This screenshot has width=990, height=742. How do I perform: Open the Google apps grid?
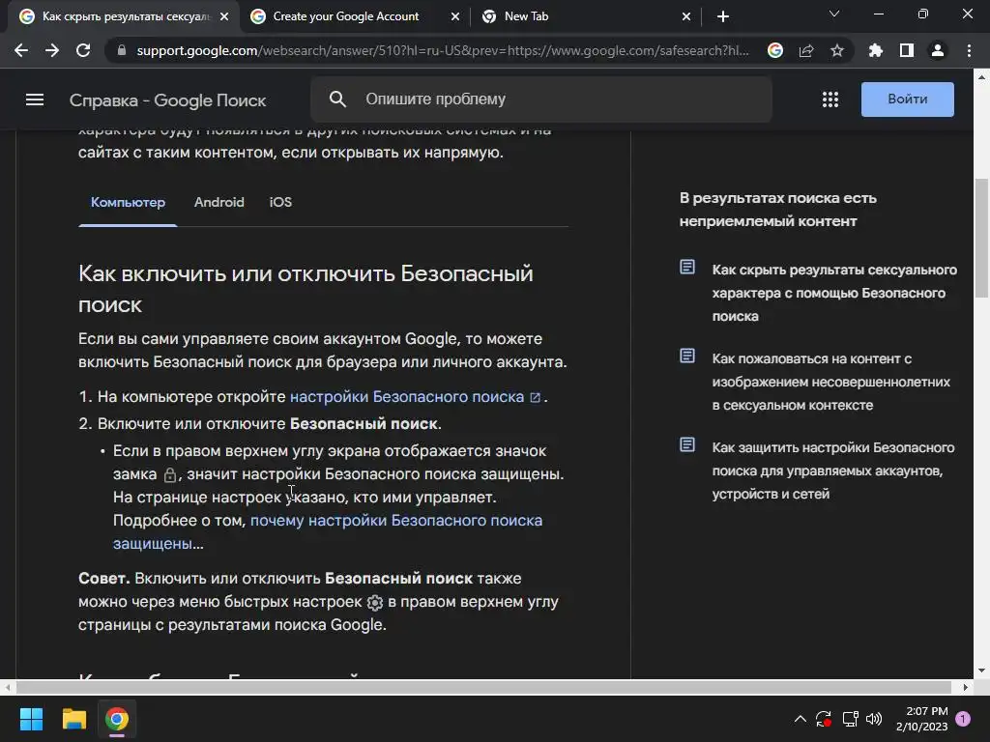pyautogui.click(x=830, y=100)
